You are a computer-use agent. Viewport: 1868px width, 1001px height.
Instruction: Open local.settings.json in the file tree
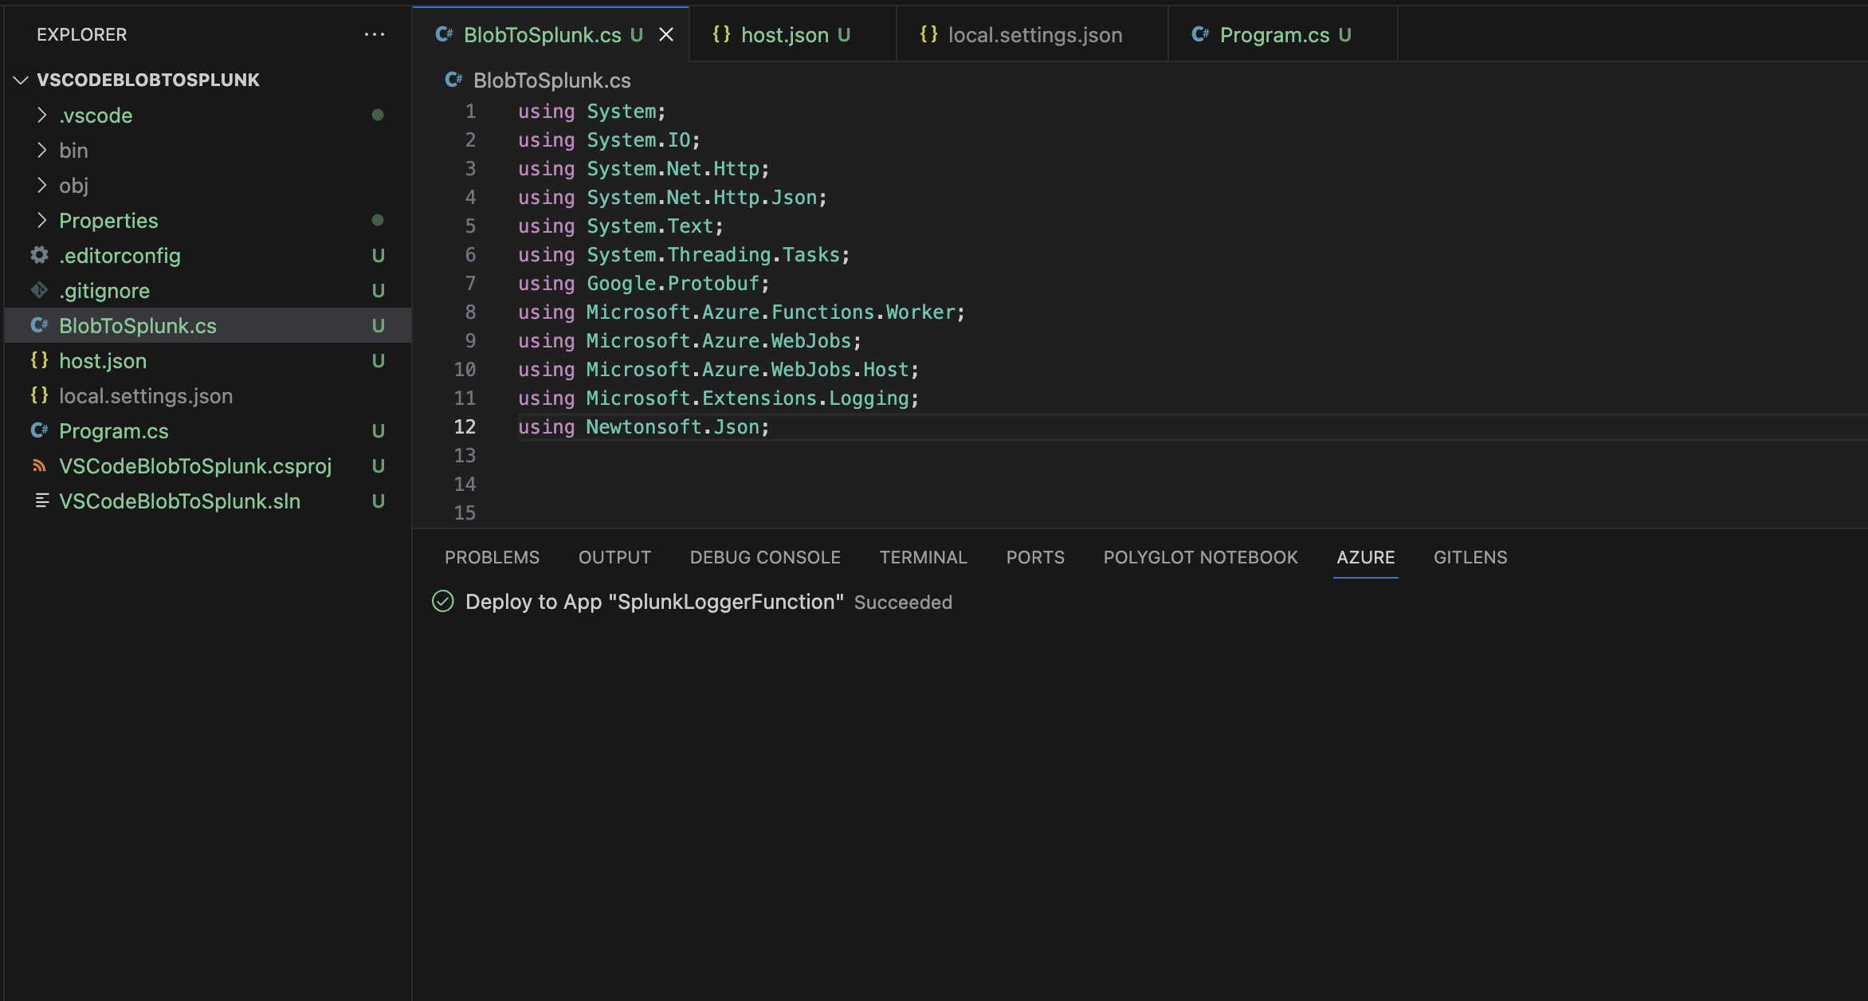[x=146, y=395]
